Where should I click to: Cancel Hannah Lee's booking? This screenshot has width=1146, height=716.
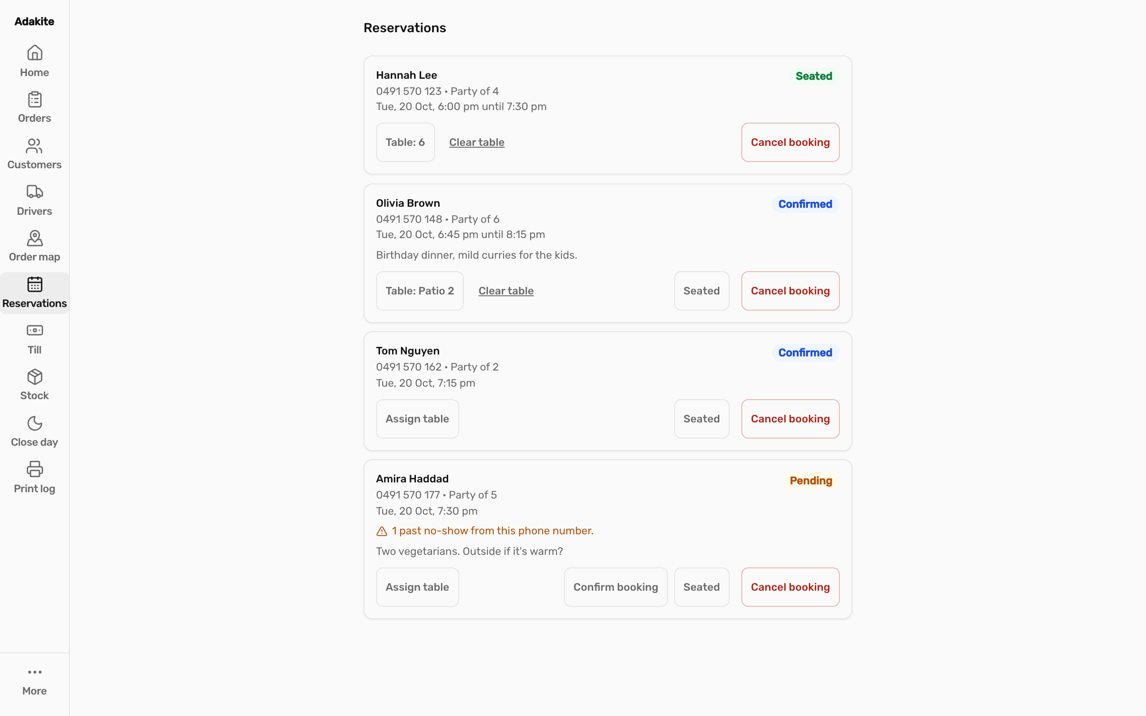coord(790,143)
